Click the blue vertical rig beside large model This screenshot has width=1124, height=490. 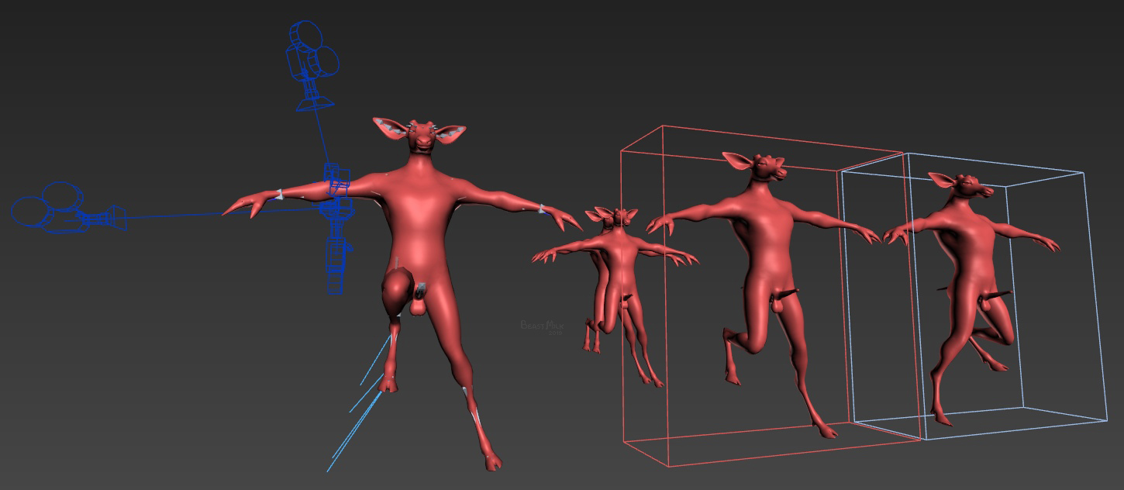[x=336, y=229]
